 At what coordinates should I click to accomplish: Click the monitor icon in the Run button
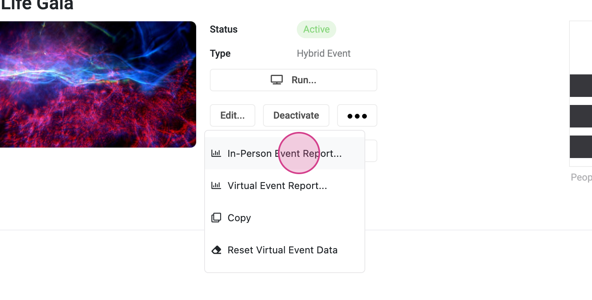click(277, 80)
